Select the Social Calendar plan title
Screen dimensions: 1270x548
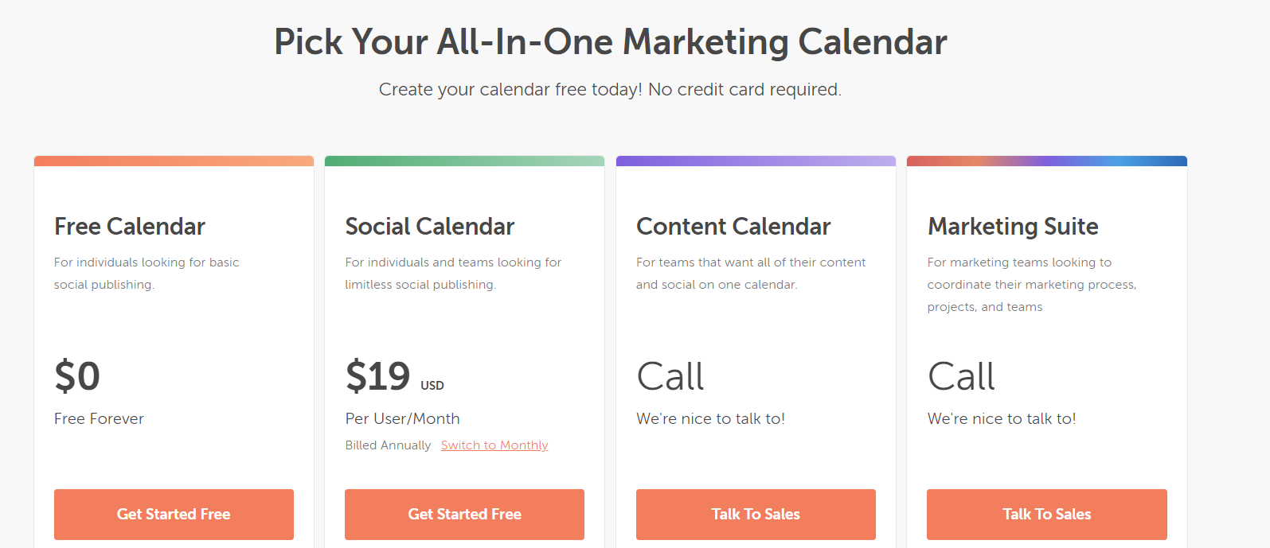(x=430, y=227)
